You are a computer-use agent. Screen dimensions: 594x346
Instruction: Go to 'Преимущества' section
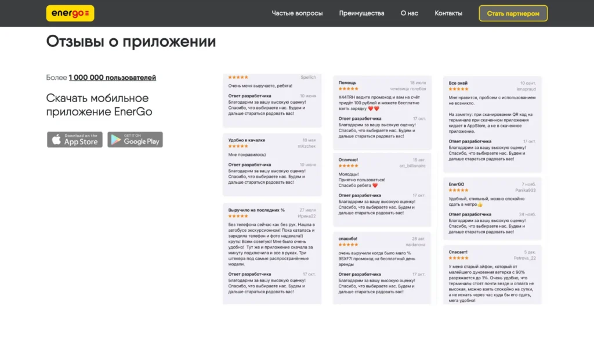(x=361, y=13)
